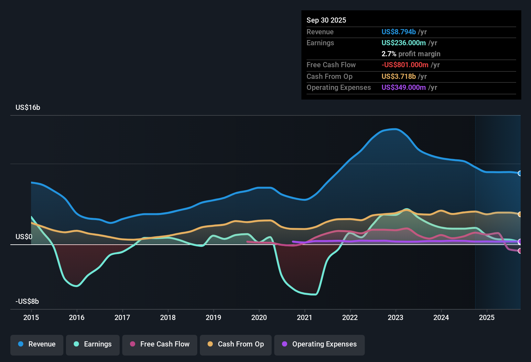Click the Revenue endpoint marker on the chart
531x362 pixels.
520,174
